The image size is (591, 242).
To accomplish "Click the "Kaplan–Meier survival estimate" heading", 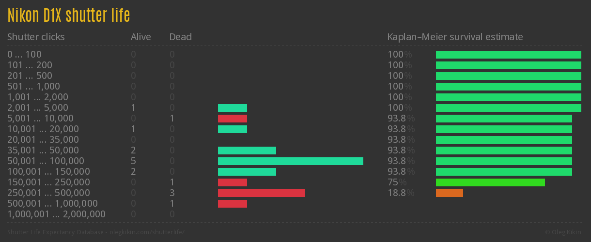I will pyautogui.click(x=455, y=37).
